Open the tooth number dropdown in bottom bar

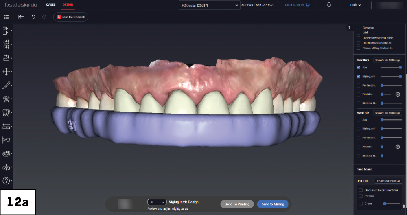pos(157,202)
